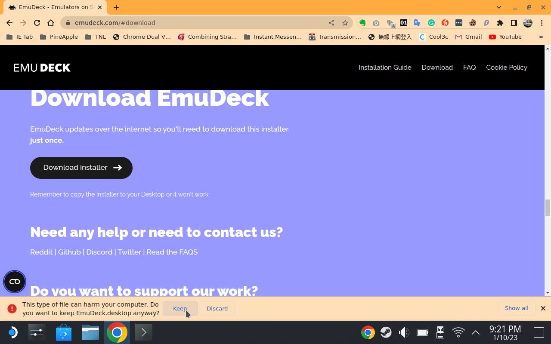Open Chrome's three-dot menu

542,23
